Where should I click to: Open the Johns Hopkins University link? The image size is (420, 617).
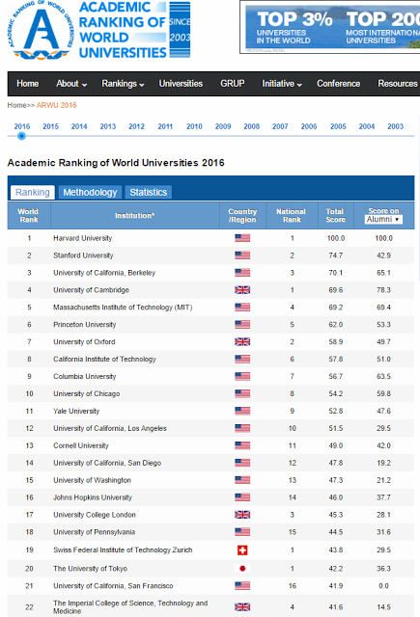coord(93,497)
